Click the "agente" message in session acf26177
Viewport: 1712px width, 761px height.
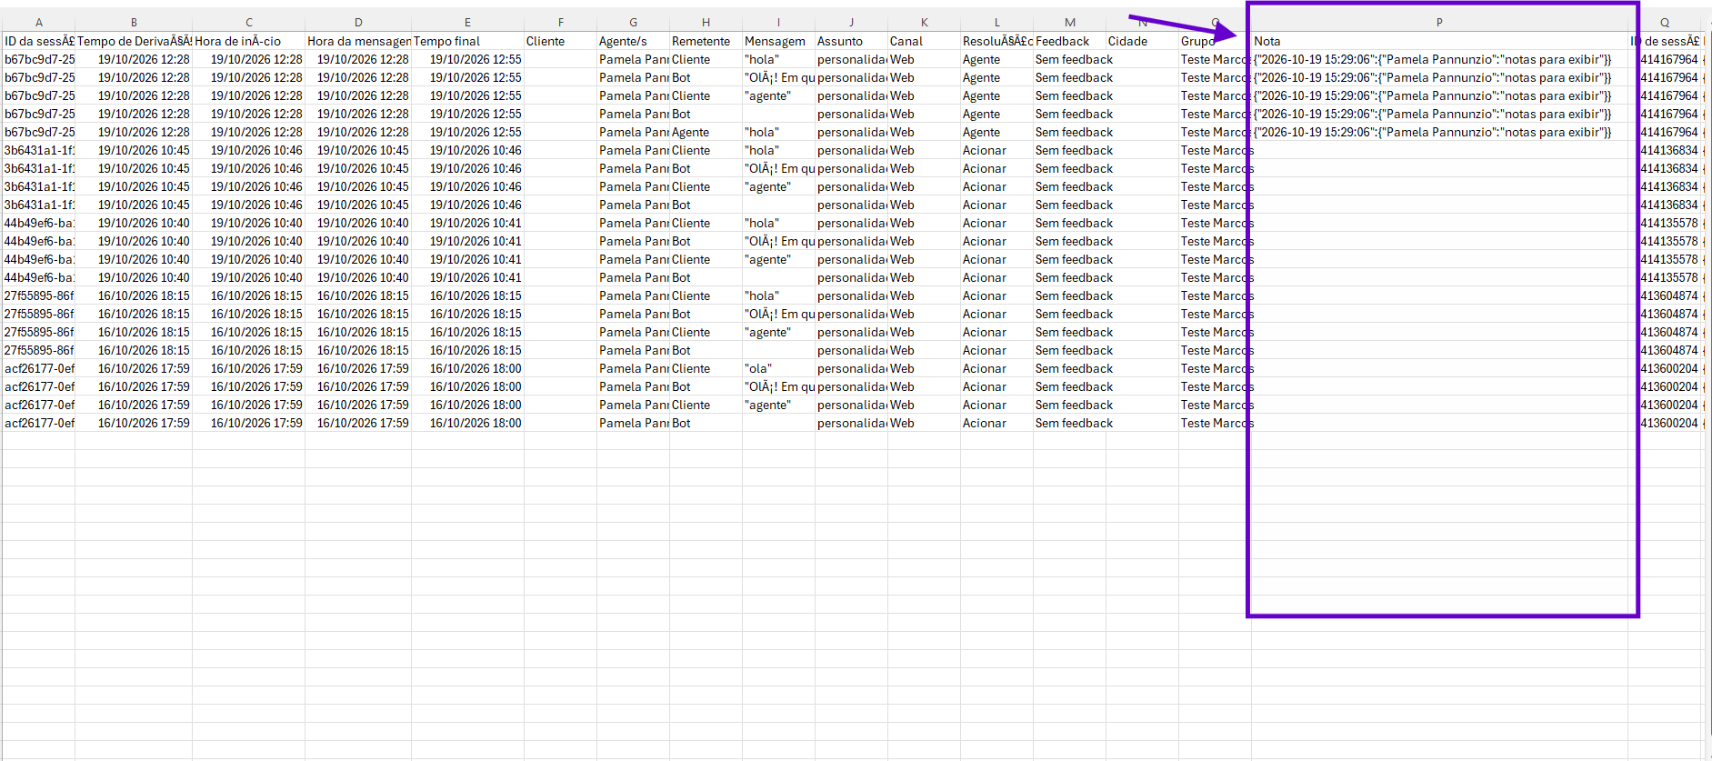[779, 405]
